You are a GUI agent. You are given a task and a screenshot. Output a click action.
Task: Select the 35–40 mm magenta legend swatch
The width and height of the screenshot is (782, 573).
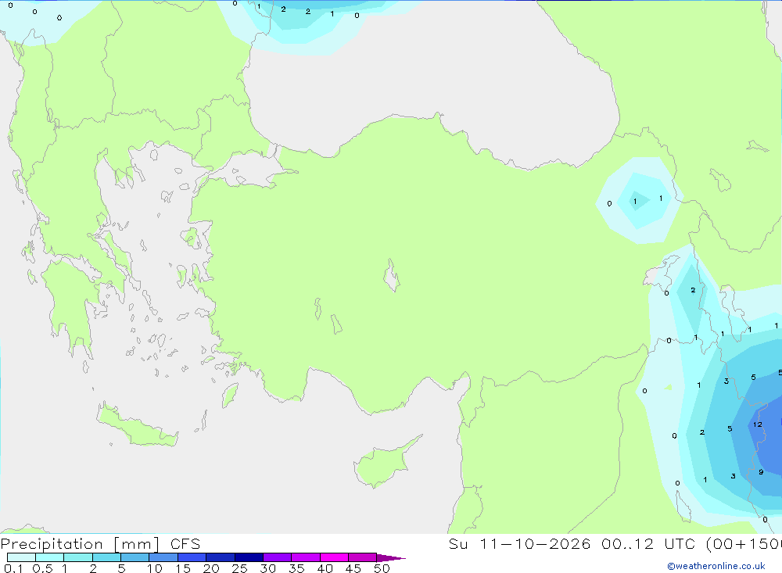[x=306, y=557]
